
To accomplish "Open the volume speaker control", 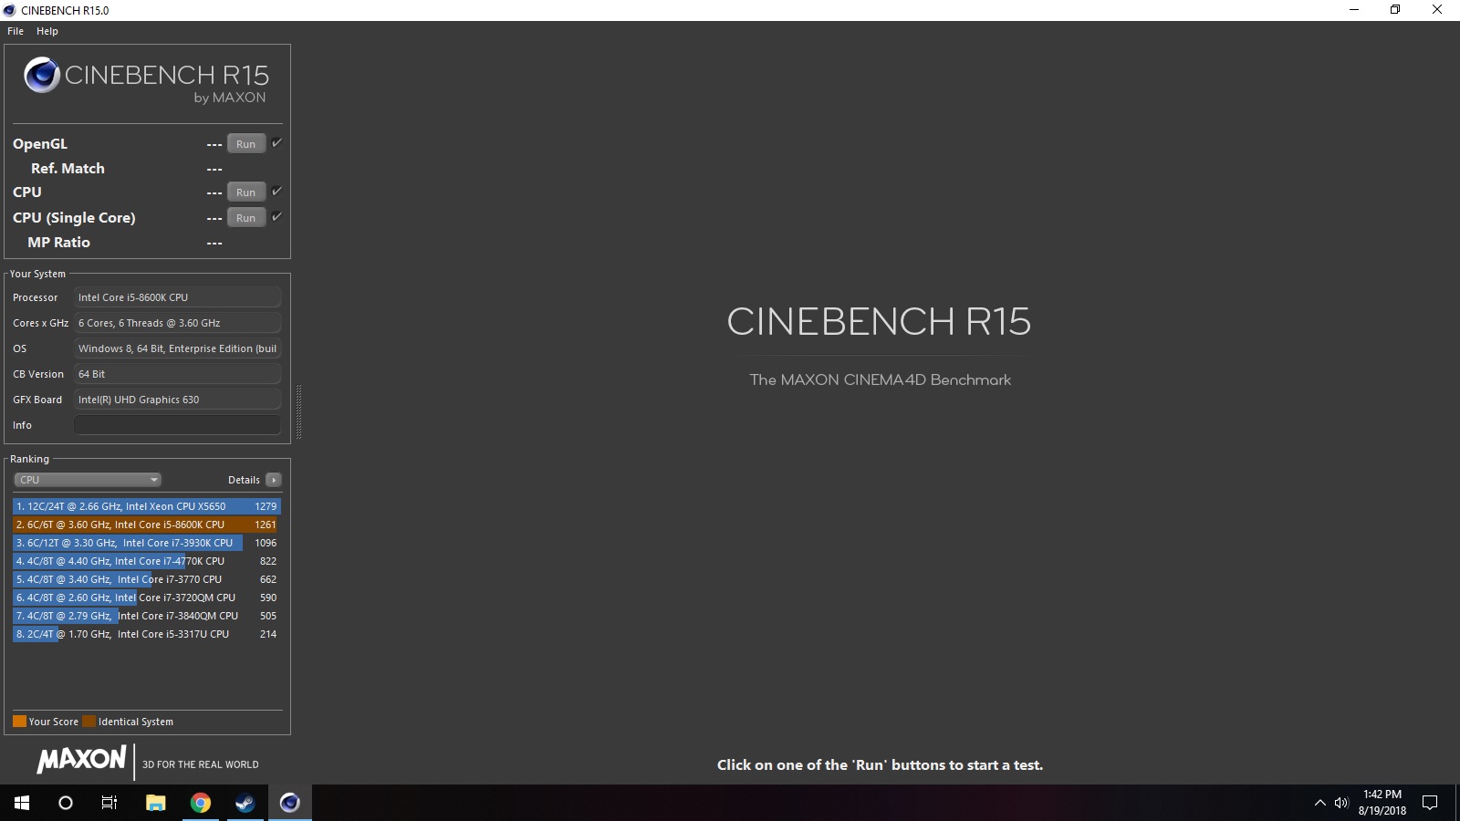I will 1341,803.
